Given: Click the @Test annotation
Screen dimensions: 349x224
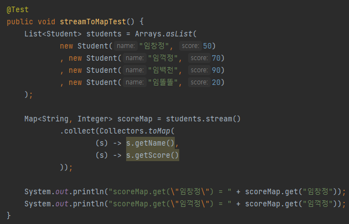Looking at the screenshot, I should (x=18, y=9).
